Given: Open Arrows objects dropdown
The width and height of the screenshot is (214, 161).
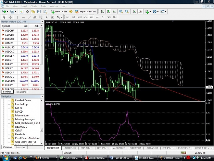Looking at the screenshot, I should 60,17.
